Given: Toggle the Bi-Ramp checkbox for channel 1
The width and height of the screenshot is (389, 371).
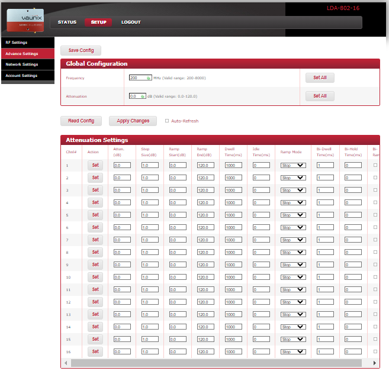Looking at the screenshot, I should (375, 165).
